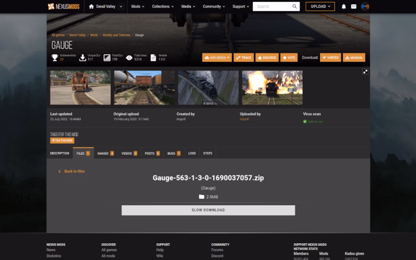The image size is (416, 260).
Task: Click the Total views eye icon
Action: tap(129, 58)
